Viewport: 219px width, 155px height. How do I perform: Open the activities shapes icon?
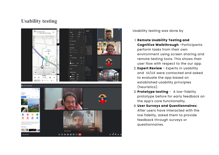tap(118, 134)
